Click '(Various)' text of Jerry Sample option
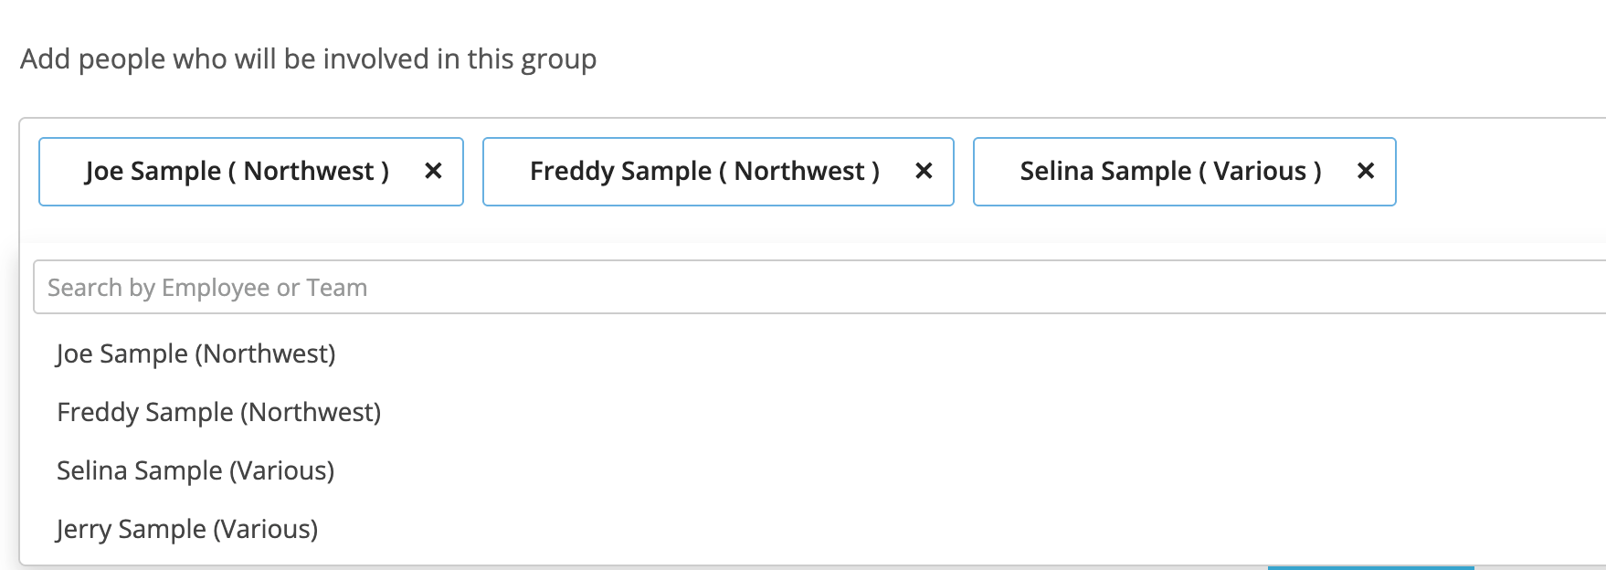1606x570 pixels. click(265, 529)
